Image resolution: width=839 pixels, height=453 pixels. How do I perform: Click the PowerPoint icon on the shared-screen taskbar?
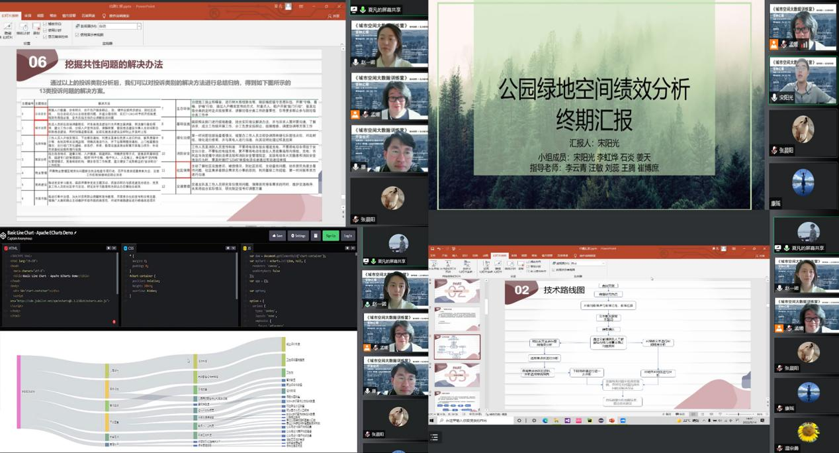613,421
